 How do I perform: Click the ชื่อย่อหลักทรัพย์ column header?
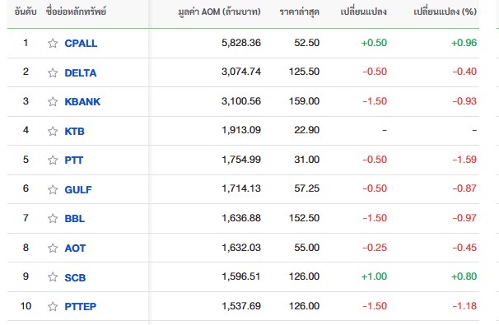[x=76, y=12]
